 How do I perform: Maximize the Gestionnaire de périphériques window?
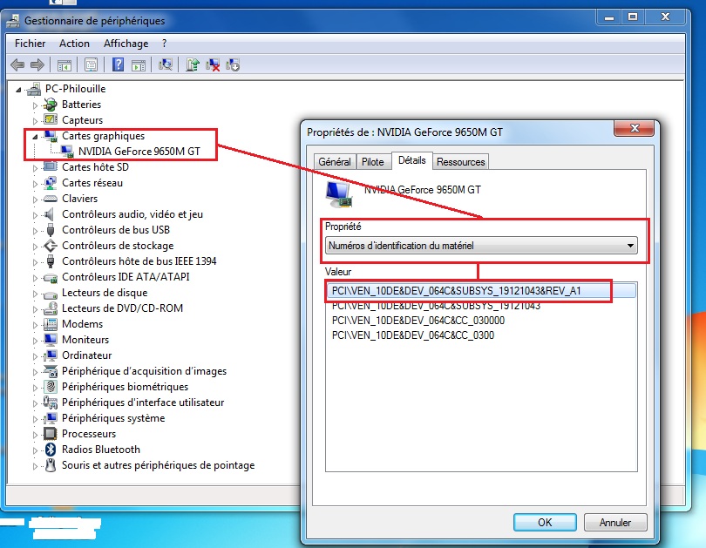[x=633, y=17]
